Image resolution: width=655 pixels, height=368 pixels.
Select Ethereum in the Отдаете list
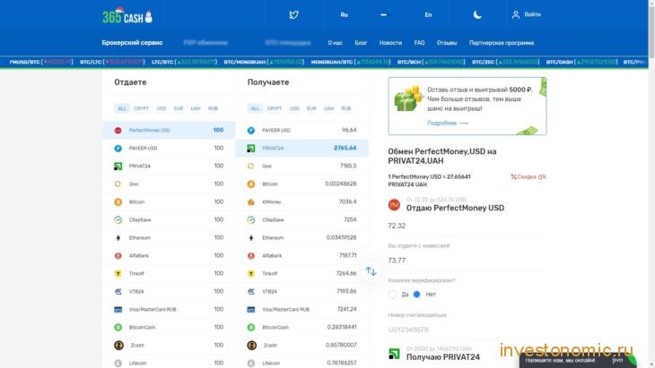tap(169, 238)
